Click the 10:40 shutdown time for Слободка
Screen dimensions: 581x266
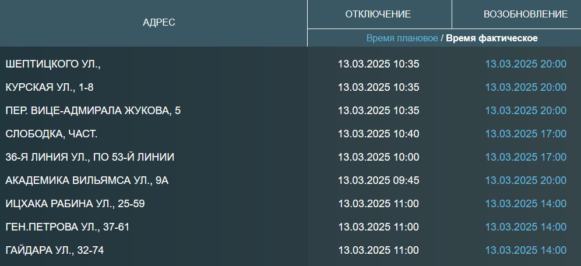379,134
